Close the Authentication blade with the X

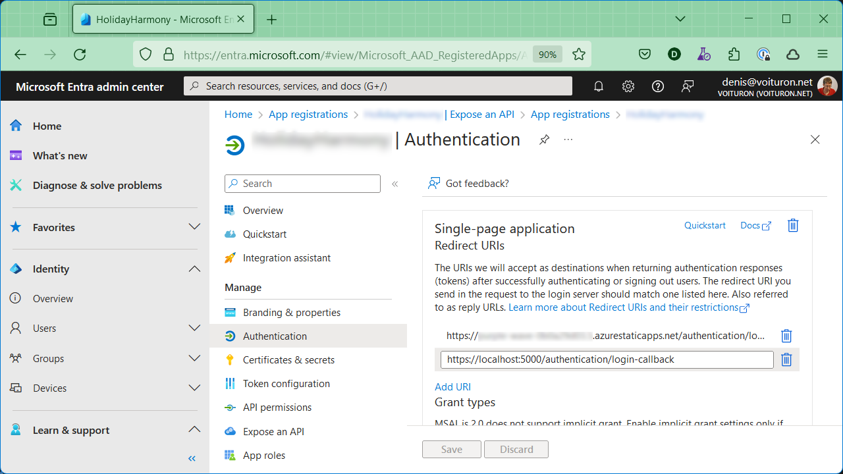[815, 140]
